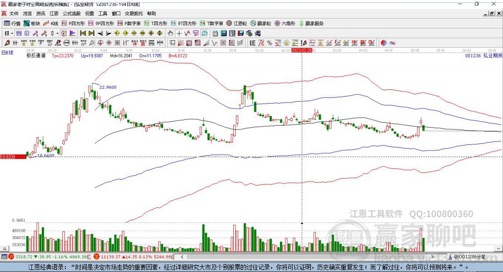Select the zigzag wave line tool

click(215, 43)
